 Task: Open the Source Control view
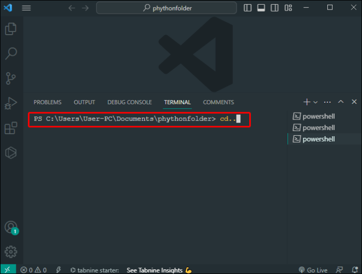tap(10, 79)
